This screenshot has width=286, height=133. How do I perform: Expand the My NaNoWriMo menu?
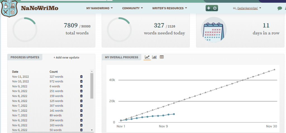tap(99, 8)
